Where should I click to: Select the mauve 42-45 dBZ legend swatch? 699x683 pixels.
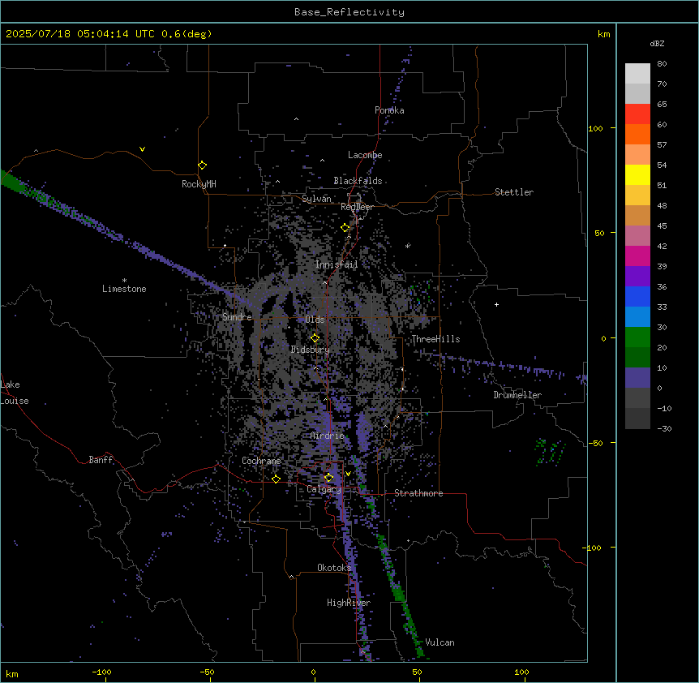pyautogui.click(x=637, y=236)
